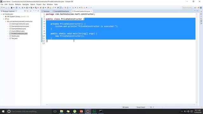This screenshot has width=203, height=114.
Task: Navigate Forward with arrow icon
Action: [89, 8]
